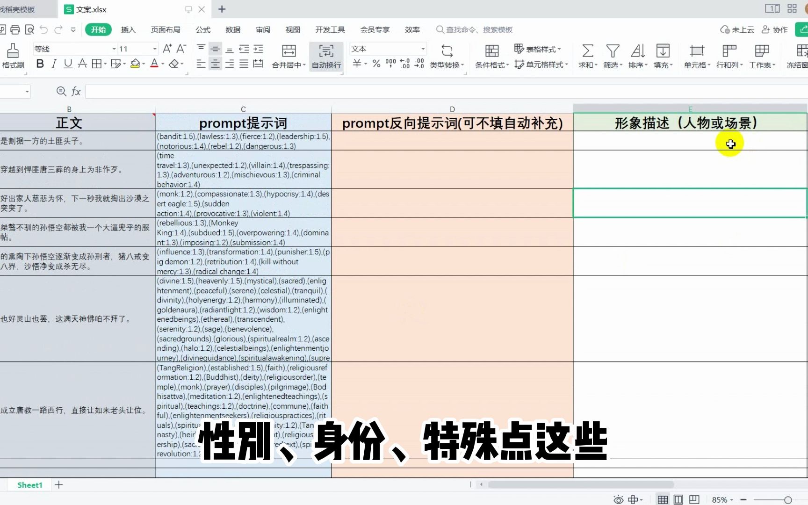Switch to Page Layout view in status bar
Screen dimensions: 808x505
[678, 499]
